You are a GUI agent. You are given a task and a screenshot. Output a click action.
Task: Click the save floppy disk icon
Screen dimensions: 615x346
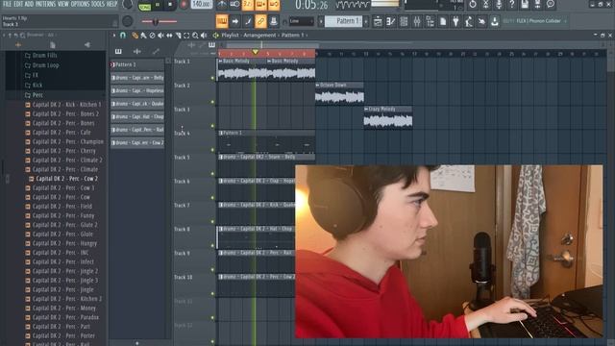pos(525,4)
